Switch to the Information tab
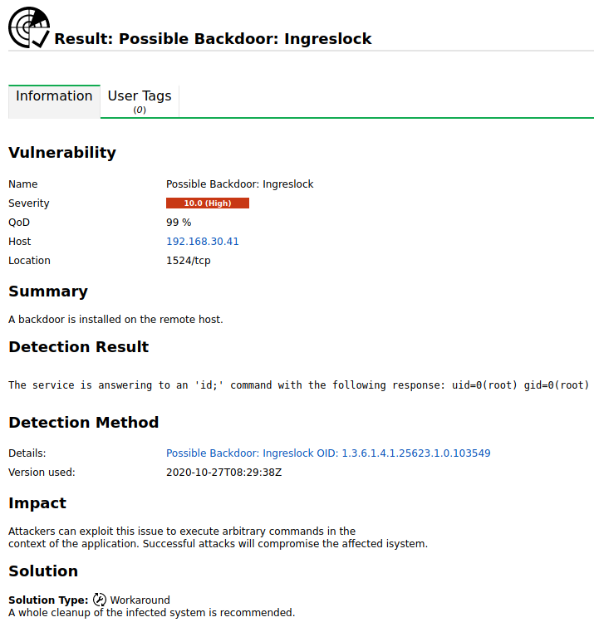The width and height of the screenshot is (594, 632). 54,96
